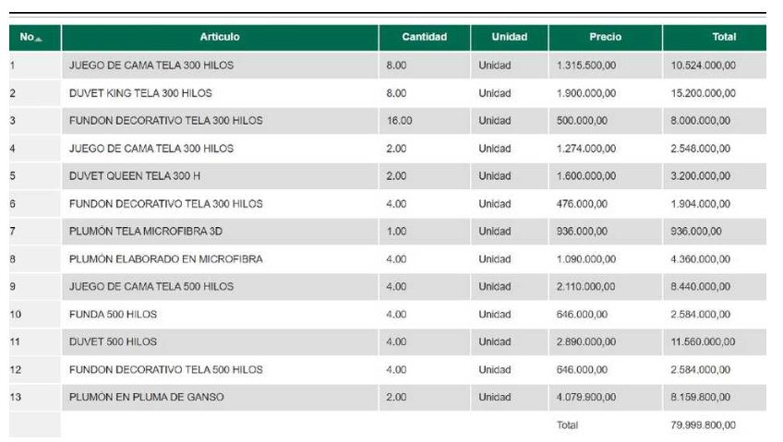Sort by the Unidad column header

point(510,38)
